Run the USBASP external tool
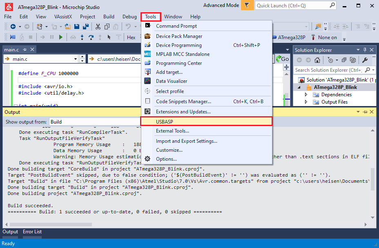The image size is (379, 248). click(x=207, y=122)
